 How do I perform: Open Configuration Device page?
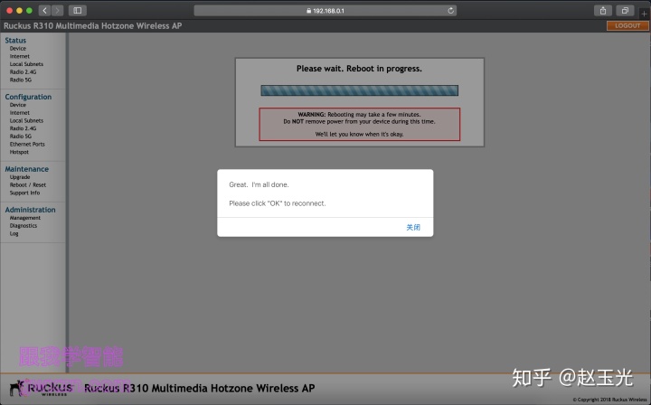(18, 105)
